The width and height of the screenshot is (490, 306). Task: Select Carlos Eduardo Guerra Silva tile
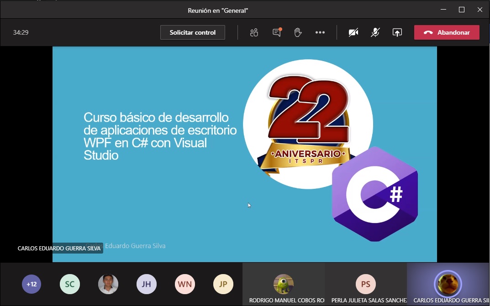(448, 284)
